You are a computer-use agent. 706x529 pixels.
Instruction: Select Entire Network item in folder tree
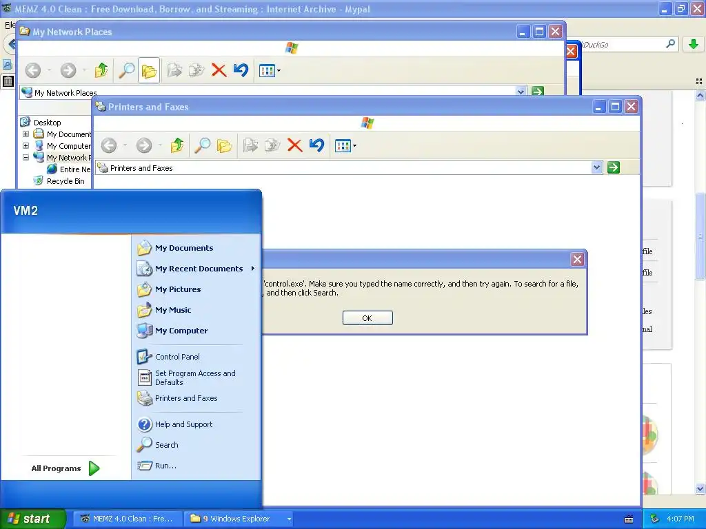[x=74, y=169]
